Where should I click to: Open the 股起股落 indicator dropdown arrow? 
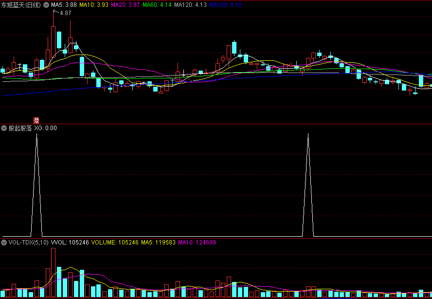pos(4,128)
